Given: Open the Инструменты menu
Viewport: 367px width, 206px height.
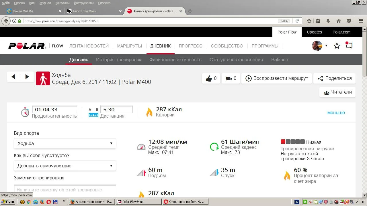Looking at the screenshot, I should pos(84,3).
